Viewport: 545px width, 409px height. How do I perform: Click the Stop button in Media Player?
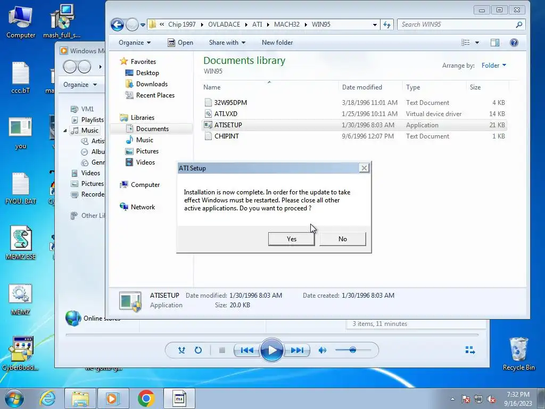[222, 350]
